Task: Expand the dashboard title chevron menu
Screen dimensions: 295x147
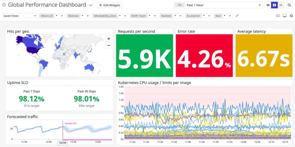Action: (x=91, y=5)
